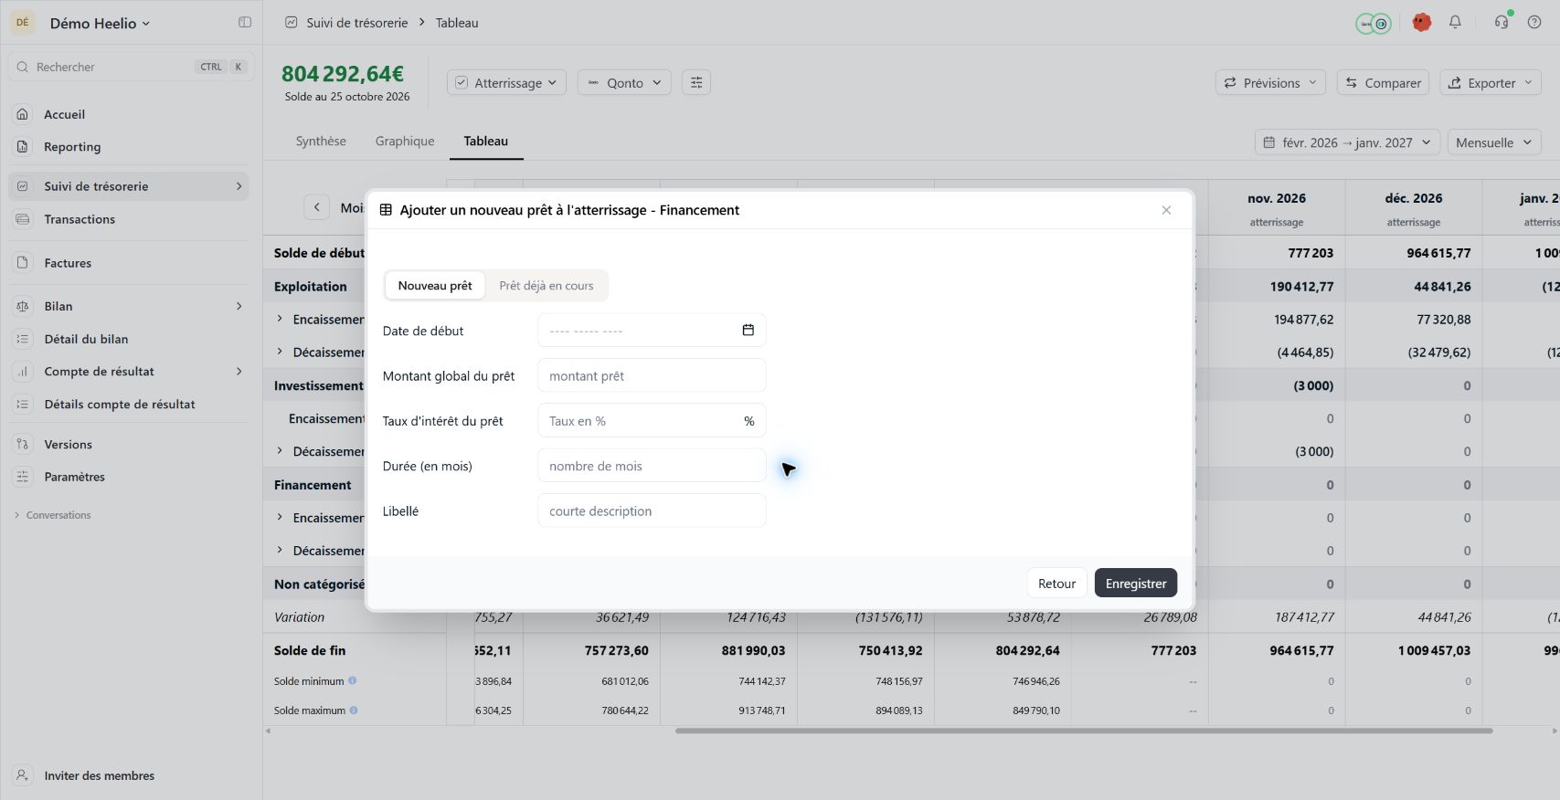Click the Comparer button
Image resolution: width=1560 pixels, height=800 pixels.
(x=1384, y=83)
